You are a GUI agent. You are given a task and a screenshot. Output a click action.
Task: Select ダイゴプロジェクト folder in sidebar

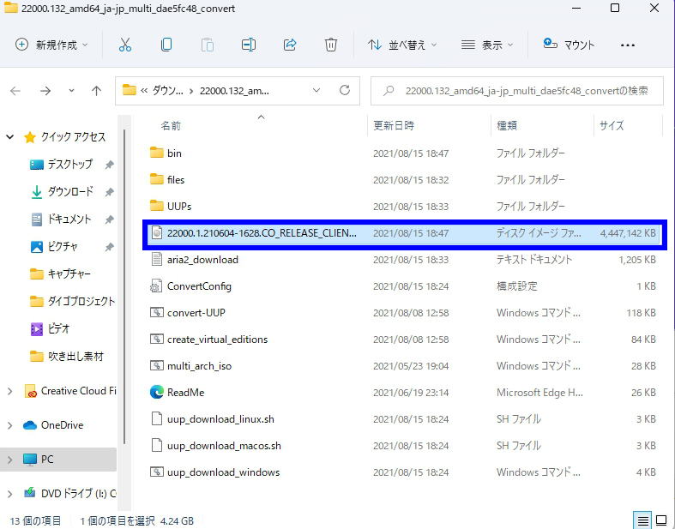point(72,301)
